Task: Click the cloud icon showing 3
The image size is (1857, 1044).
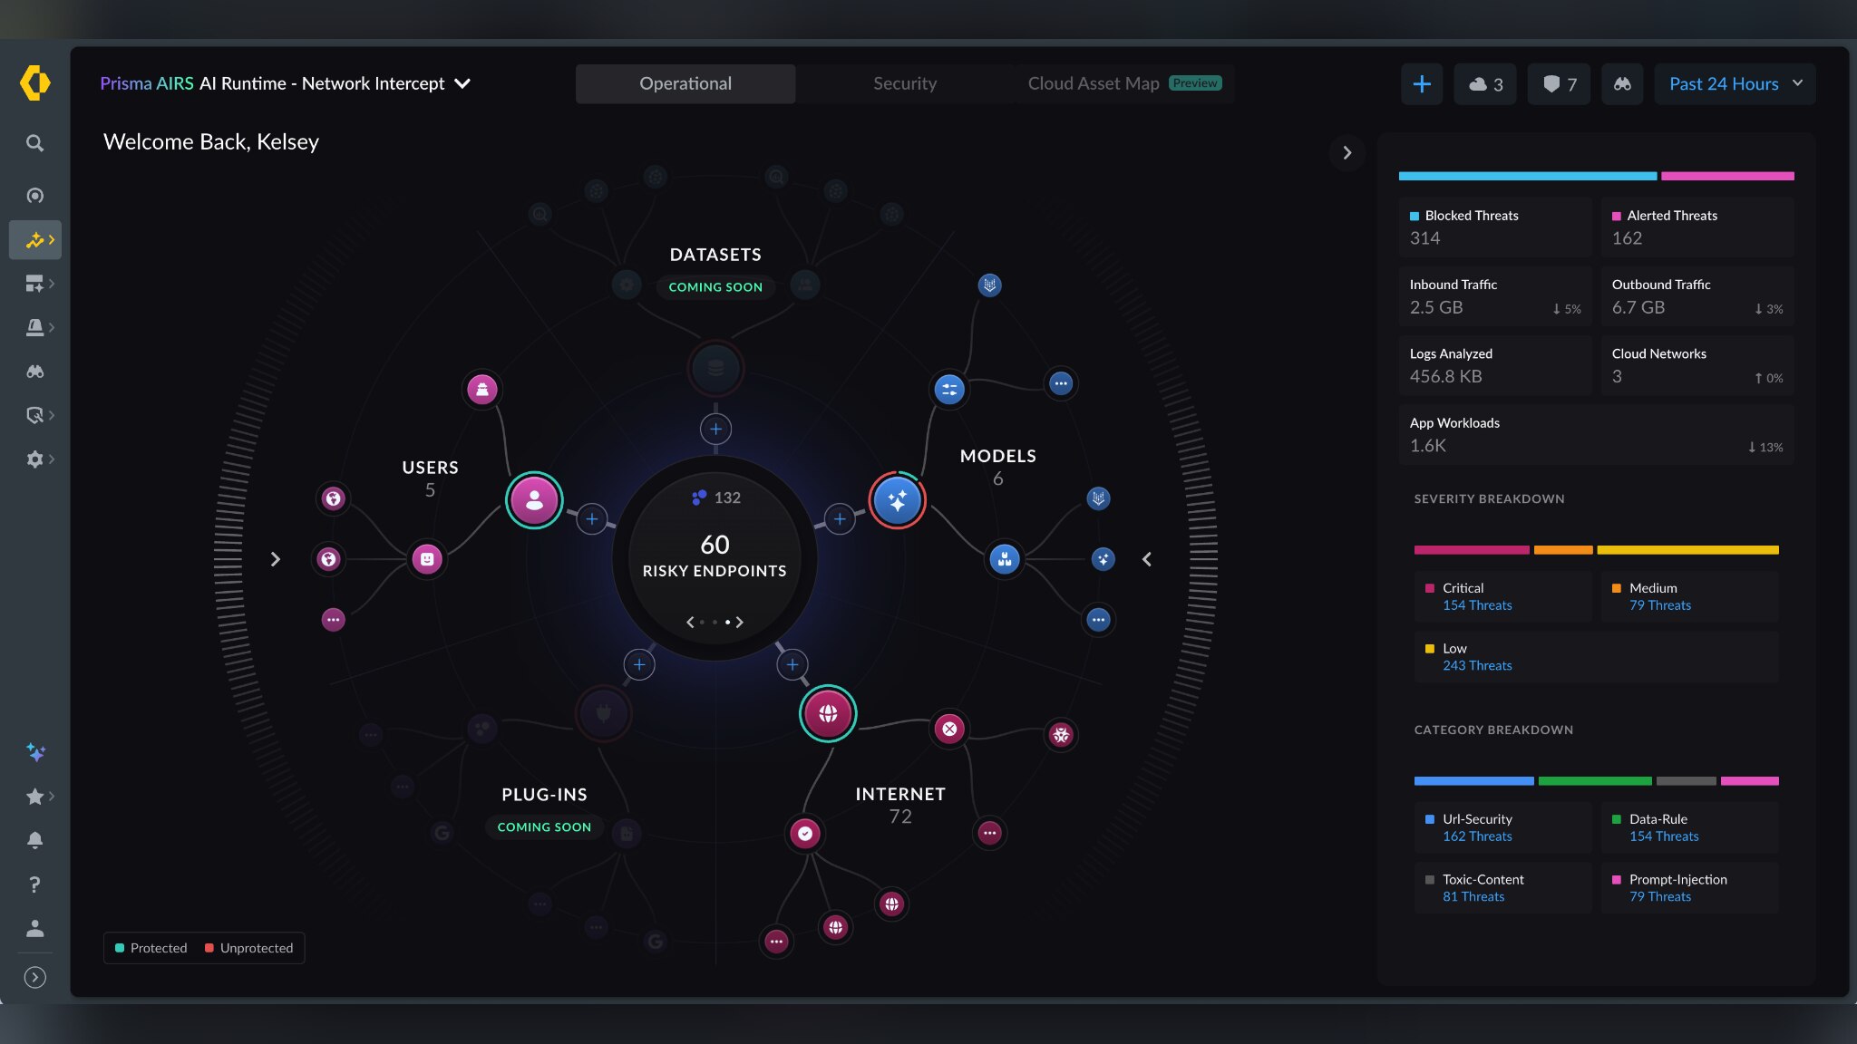Action: 1484,84
